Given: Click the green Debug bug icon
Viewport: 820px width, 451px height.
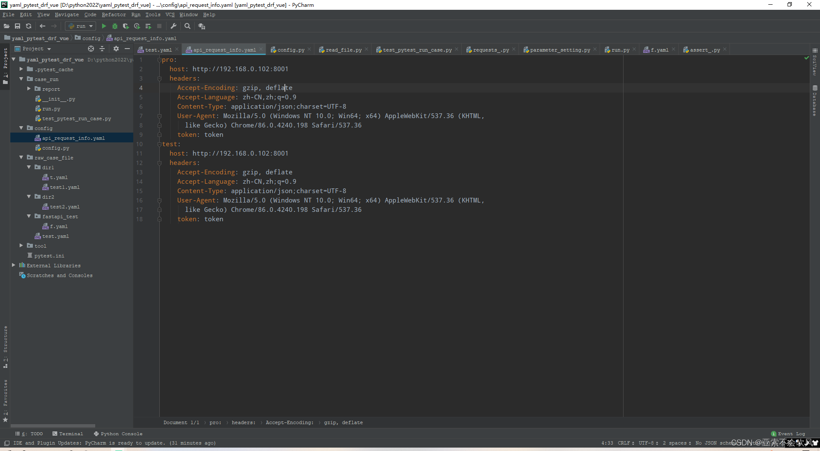Looking at the screenshot, I should click(x=115, y=26).
